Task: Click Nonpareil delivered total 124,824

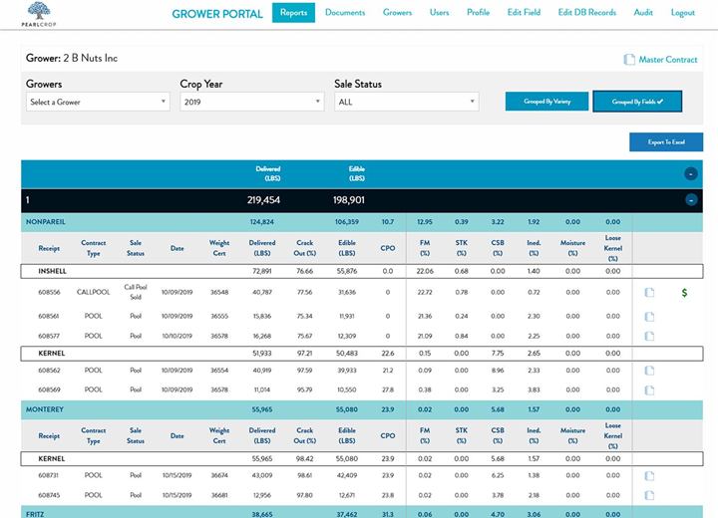Action: point(262,222)
